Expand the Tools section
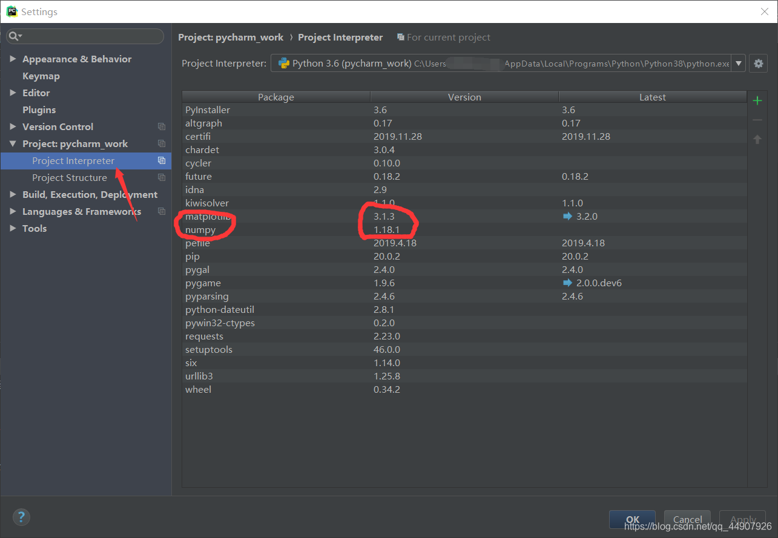Image resolution: width=778 pixels, height=538 pixels. [13, 228]
